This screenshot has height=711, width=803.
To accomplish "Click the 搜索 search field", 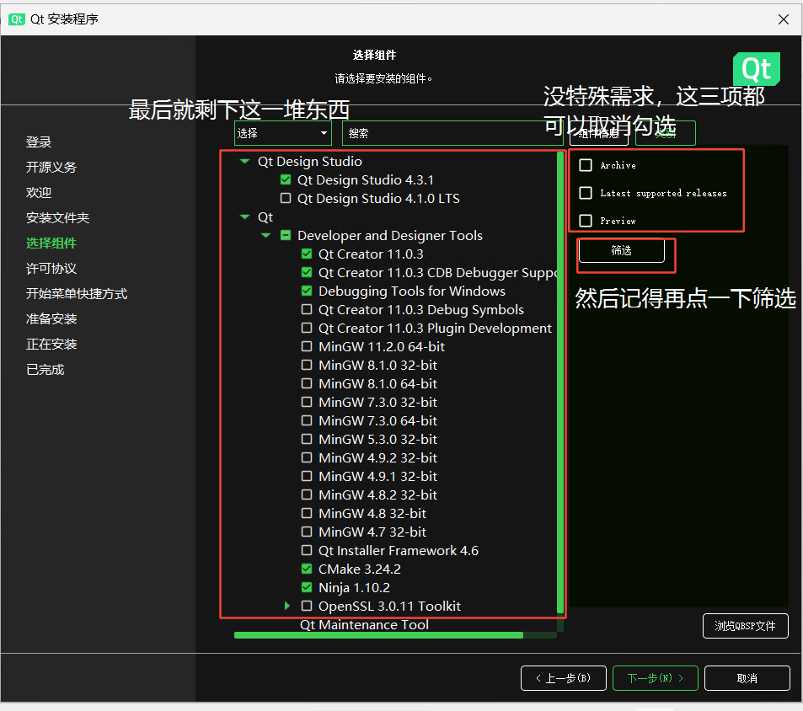I will click(452, 133).
